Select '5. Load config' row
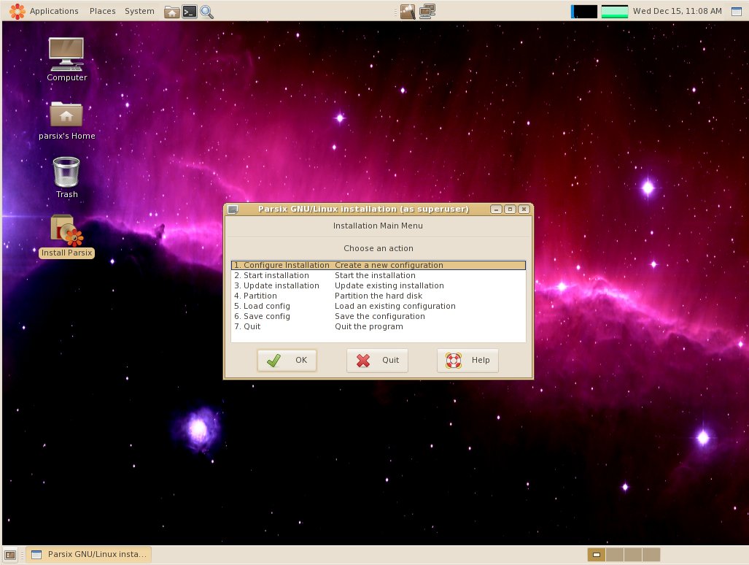Screen dimensions: 749x565 tap(379, 307)
